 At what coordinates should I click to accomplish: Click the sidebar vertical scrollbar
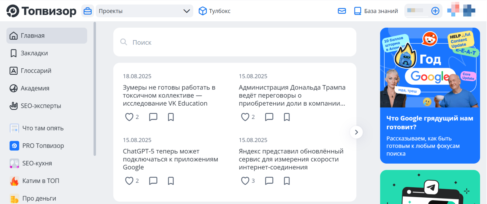95,88
